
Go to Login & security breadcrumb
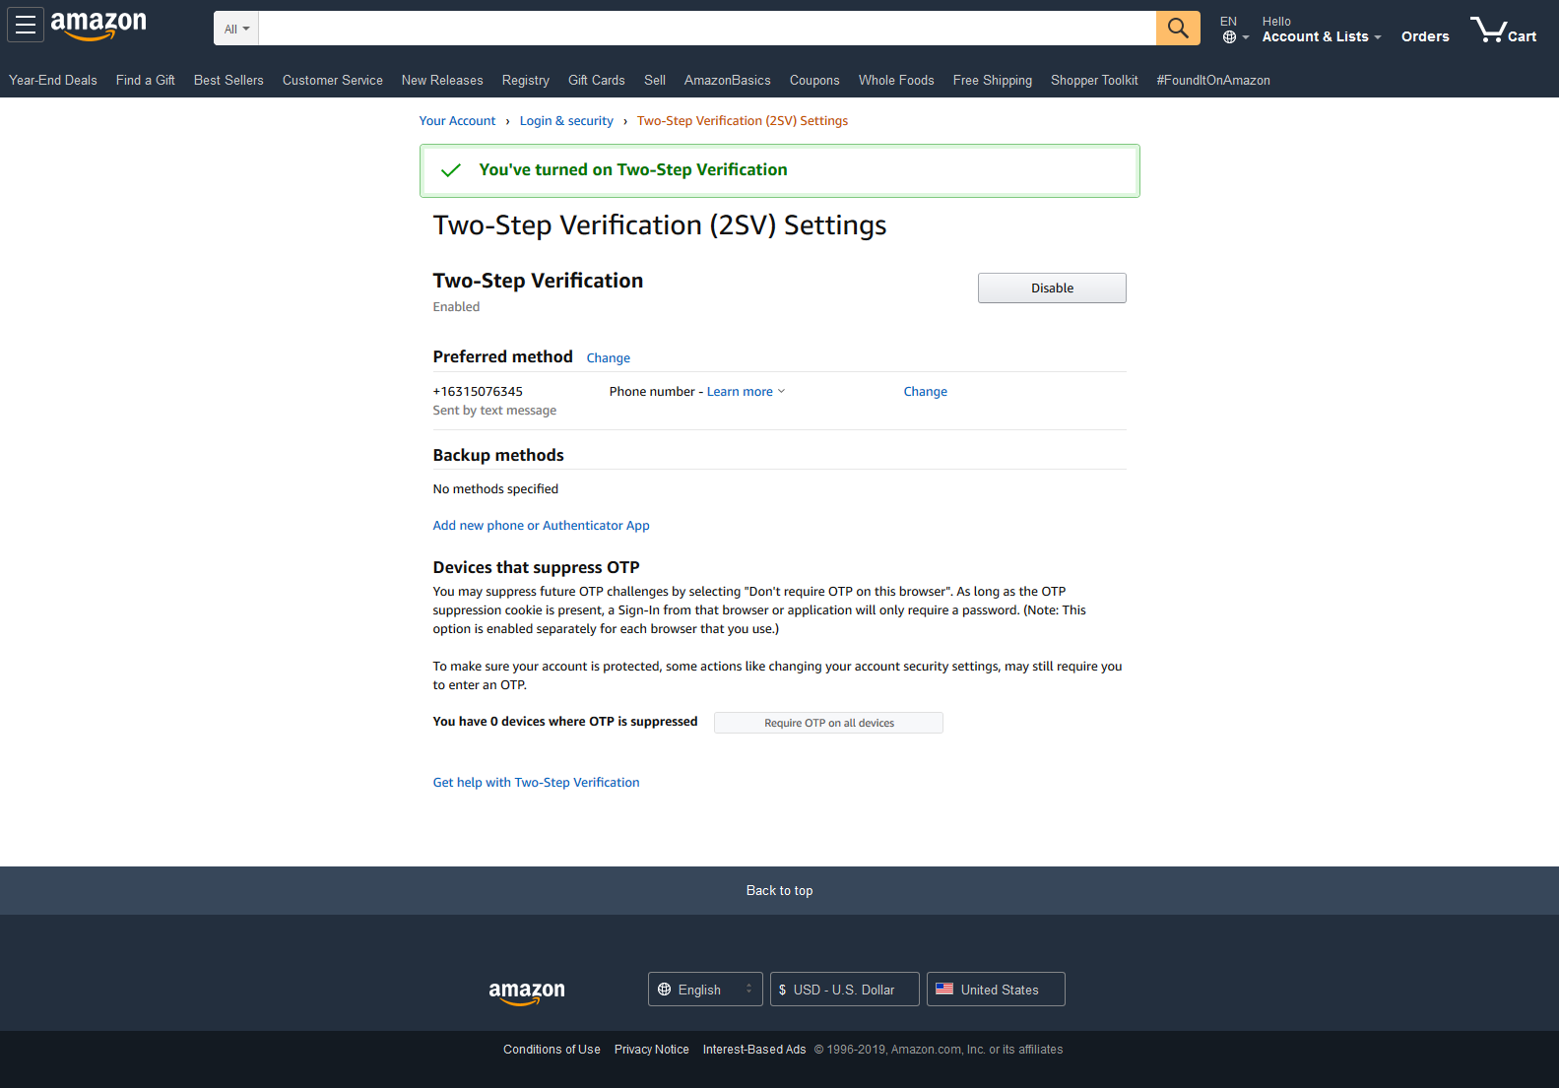pos(566,121)
